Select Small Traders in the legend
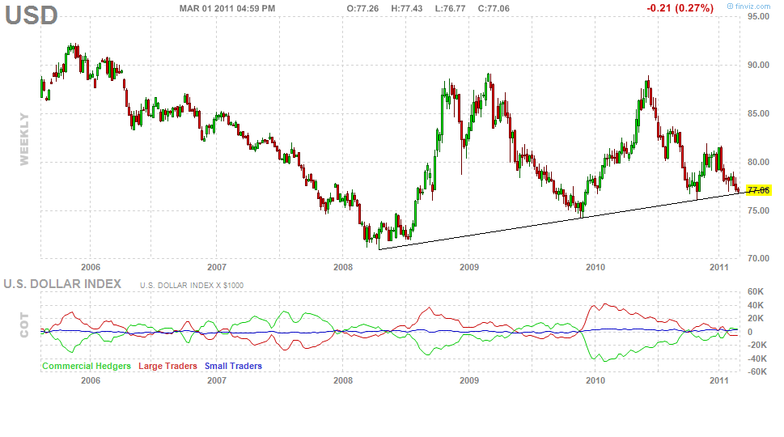The image size is (784, 437). pos(233,366)
